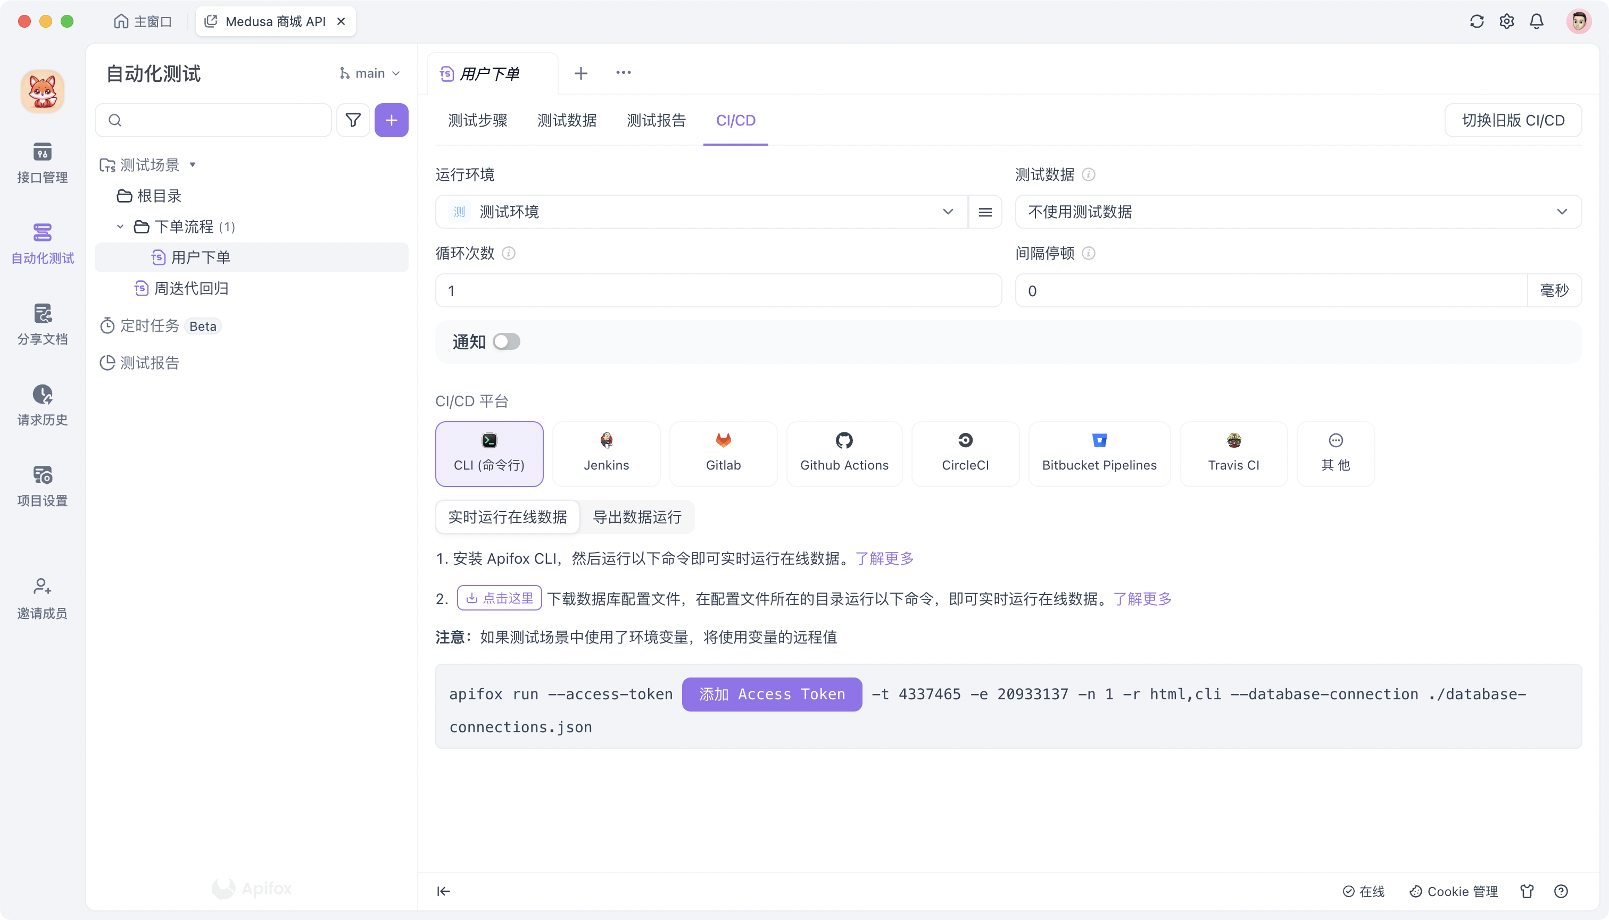Pick Bitbucket Pipelines as CI/CD platform
Image resolution: width=1609 pixels, height=920 pixels.
point(1099,454)
